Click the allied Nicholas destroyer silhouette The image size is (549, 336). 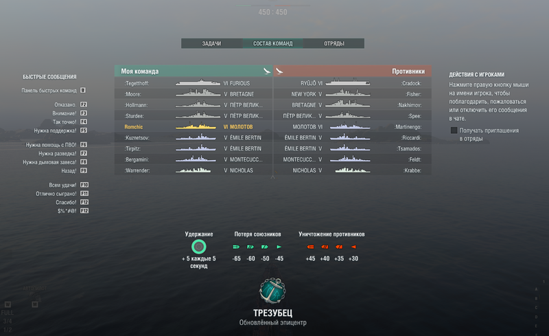(x=194, y=170)
